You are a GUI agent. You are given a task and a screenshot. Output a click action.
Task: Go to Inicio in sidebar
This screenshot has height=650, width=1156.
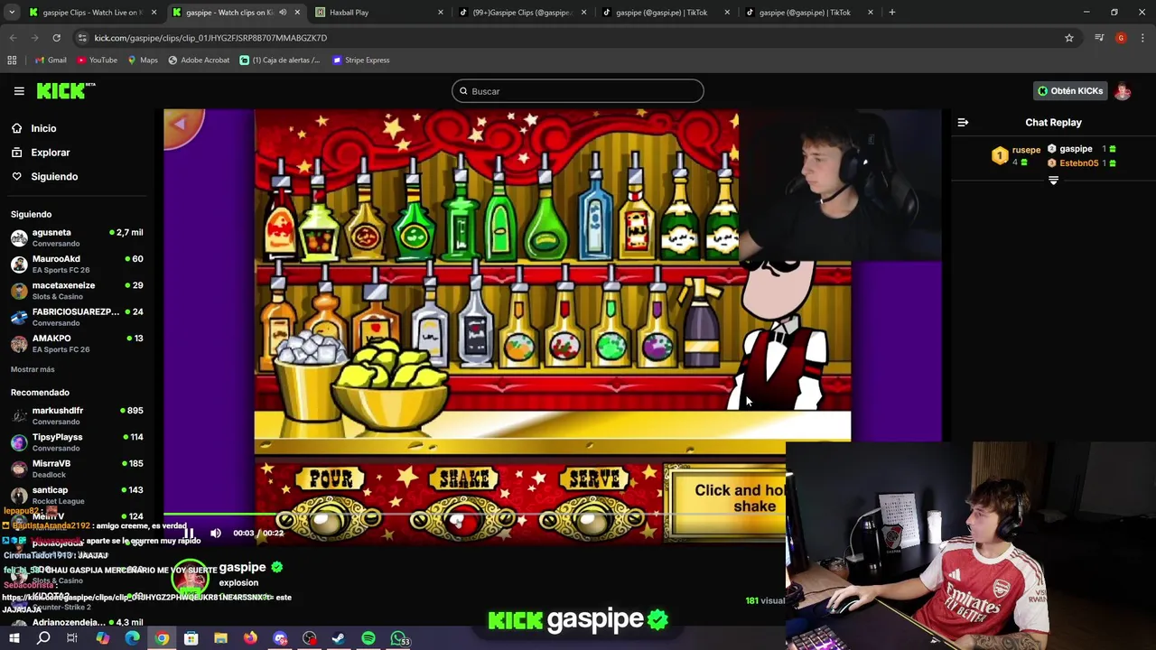point(43,128)
